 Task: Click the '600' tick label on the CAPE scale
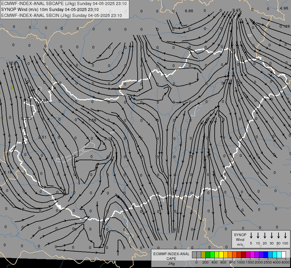pyautogui.click(x=223, y=262)
